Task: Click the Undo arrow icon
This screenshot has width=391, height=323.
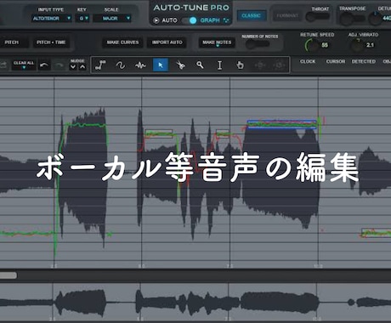Action: [x=44, y=65]
